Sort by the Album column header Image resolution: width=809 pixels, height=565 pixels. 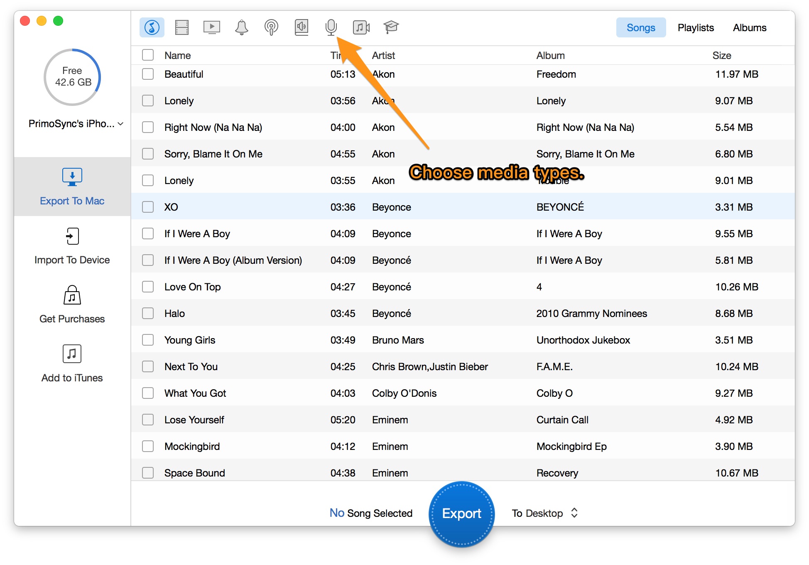550,55
